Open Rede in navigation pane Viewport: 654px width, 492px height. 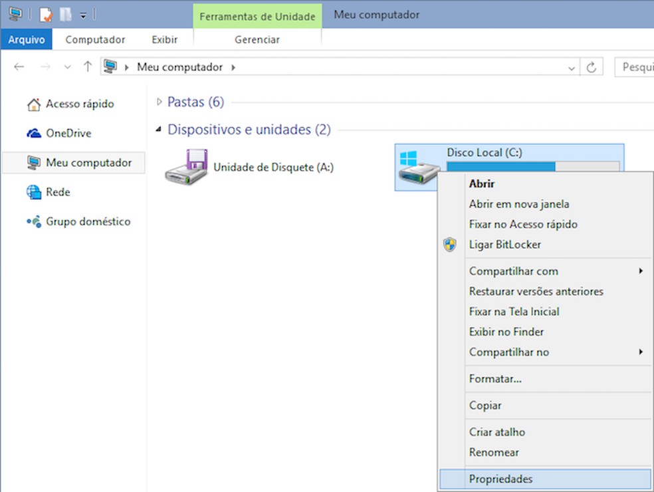point(58,192)
